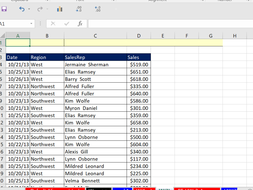Screen dimensions: 253x190
Task: Open the Undo history dropdown arrow
Action: click(29, 9)
